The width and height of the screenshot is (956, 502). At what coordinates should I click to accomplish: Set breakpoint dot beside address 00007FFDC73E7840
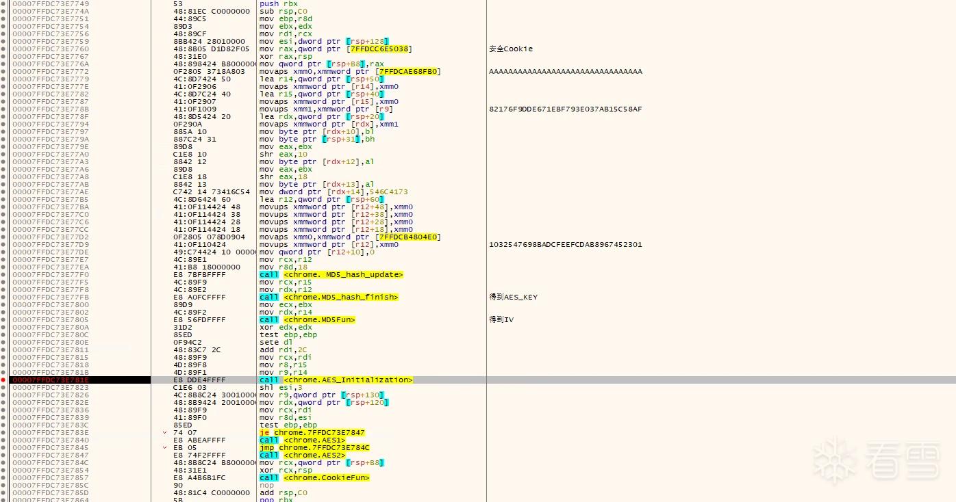click(x=3, y=440)
